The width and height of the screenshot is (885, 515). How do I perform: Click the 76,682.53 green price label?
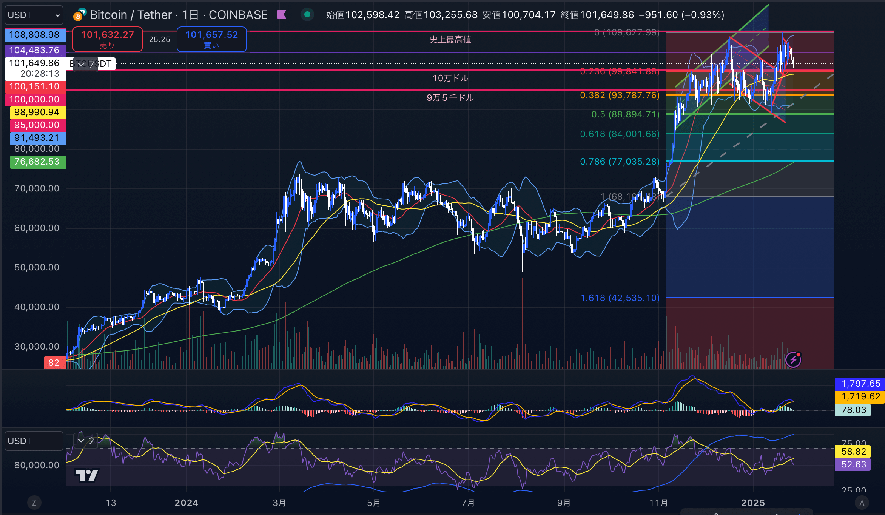(37, 162)
